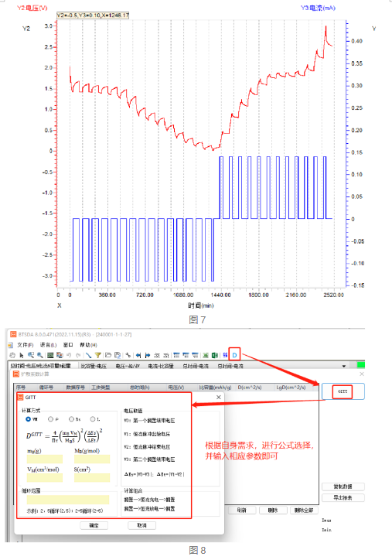The width and height of the screenshot is (392, 560).
Task: Click the magnifier zoom icon in toolbar
Action: pyautogui.click(x=39, y=355)
